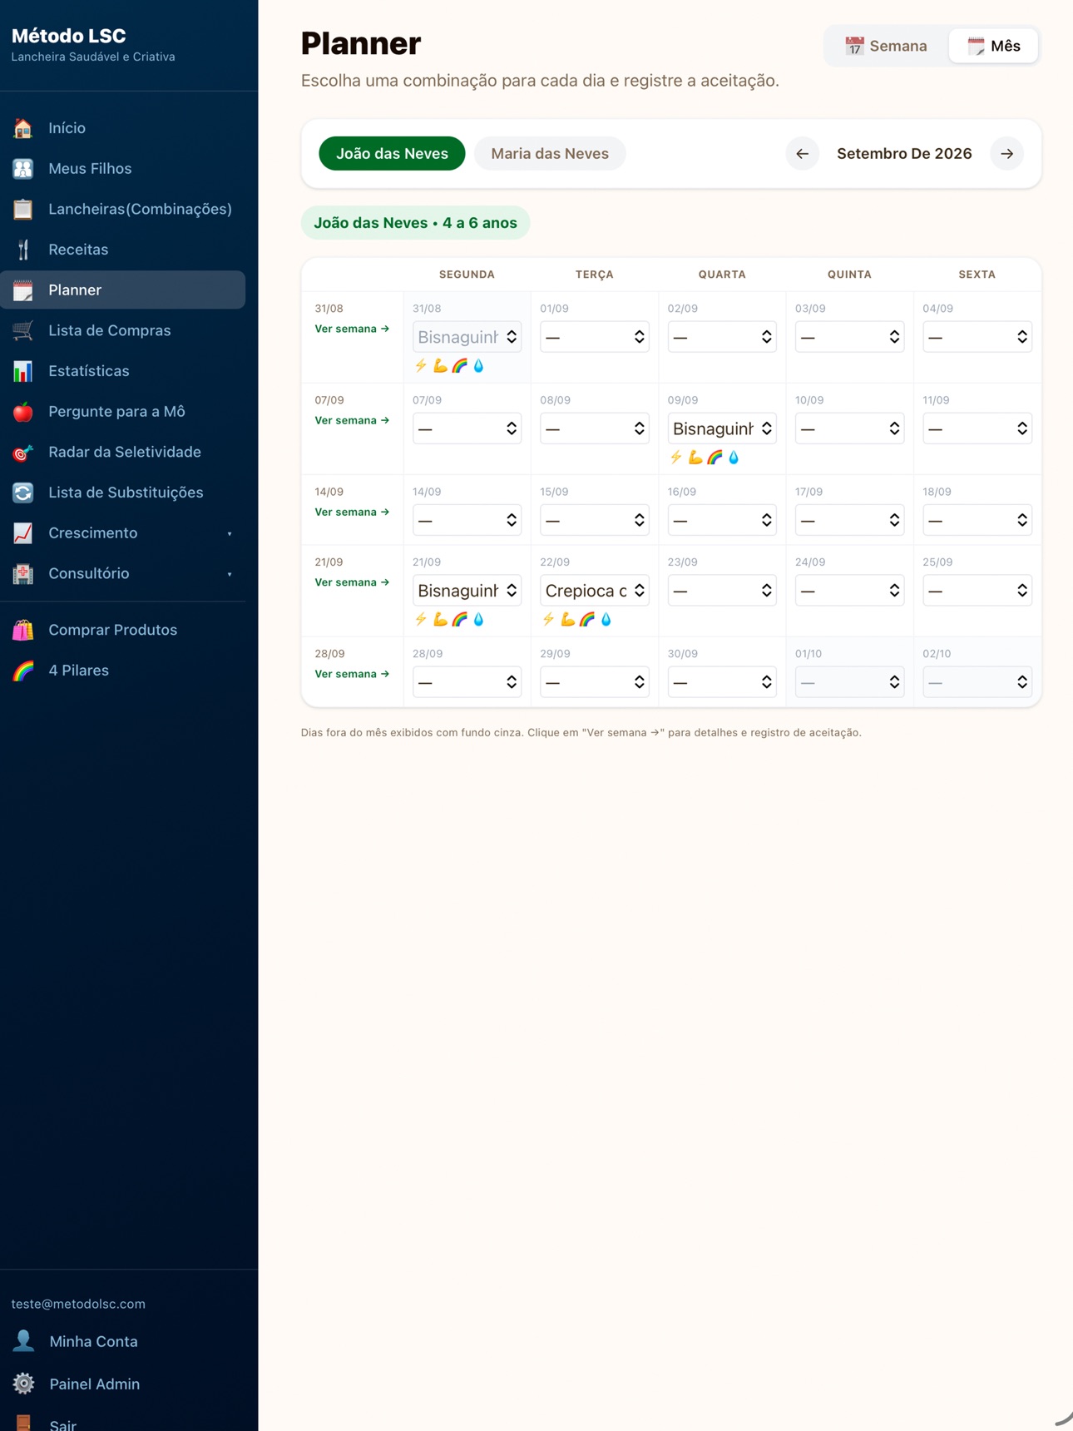Open the 09/09 Bisnaguinha dropdown

point(722,428)
